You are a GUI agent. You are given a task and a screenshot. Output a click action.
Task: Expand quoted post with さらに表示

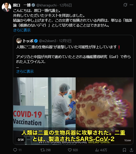point(25,71)
